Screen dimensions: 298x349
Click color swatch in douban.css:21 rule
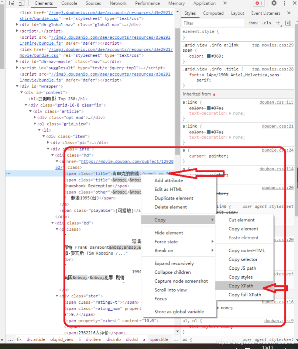(x=209, y=132)
